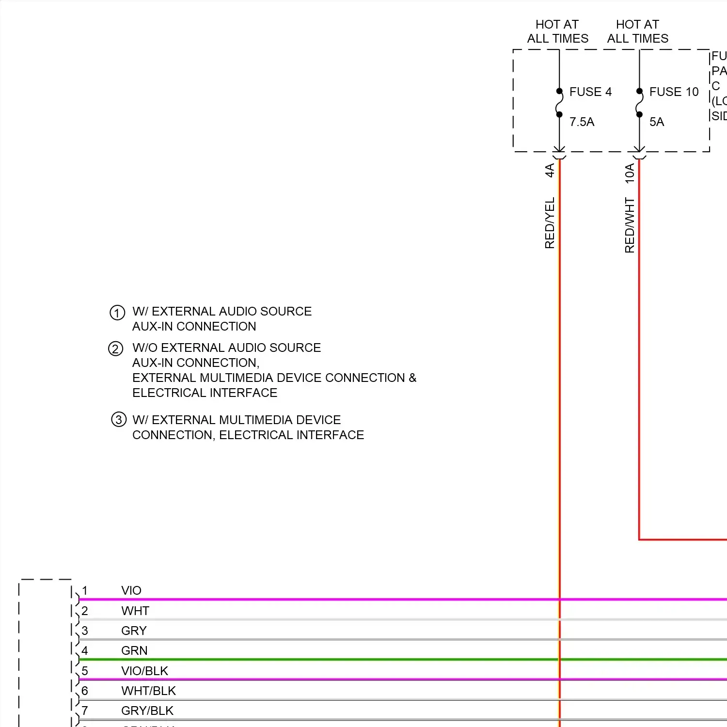The width and height of the screenshot is (727, 727).
Task: Click the VIO/BLK wire label at pin 5
Action: 144,671
